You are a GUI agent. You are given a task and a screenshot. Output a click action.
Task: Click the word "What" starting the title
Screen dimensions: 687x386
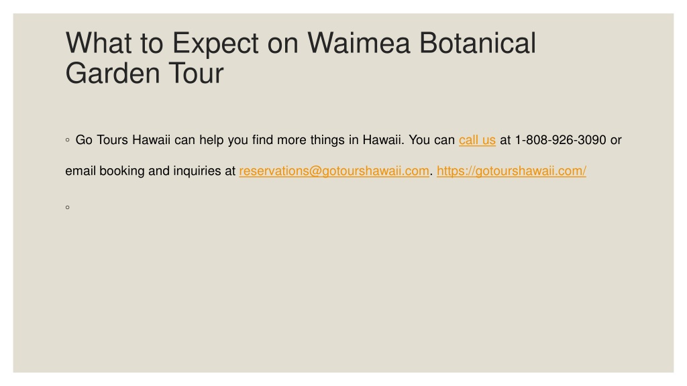(99, 44)
